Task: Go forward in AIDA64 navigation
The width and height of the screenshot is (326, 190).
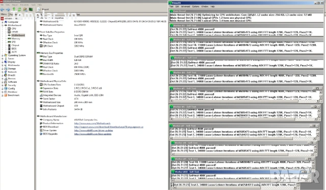Action: click(8, 9)
